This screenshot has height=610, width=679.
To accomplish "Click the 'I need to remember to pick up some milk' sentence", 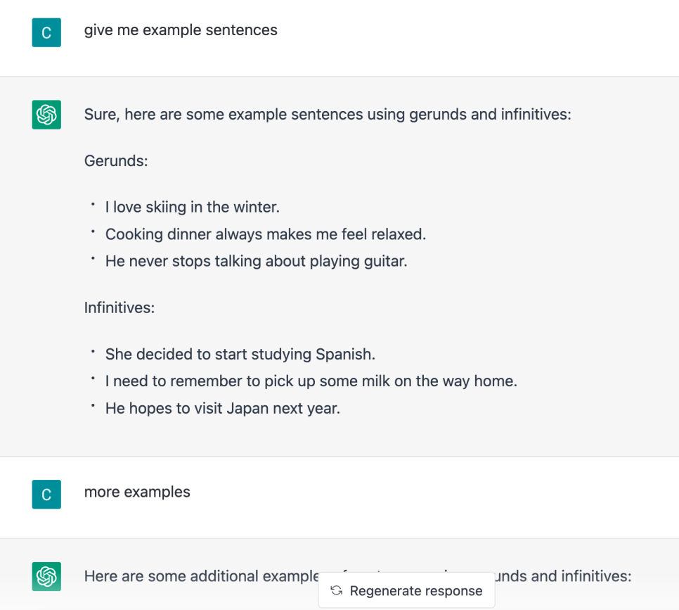I will pos(311,381).
